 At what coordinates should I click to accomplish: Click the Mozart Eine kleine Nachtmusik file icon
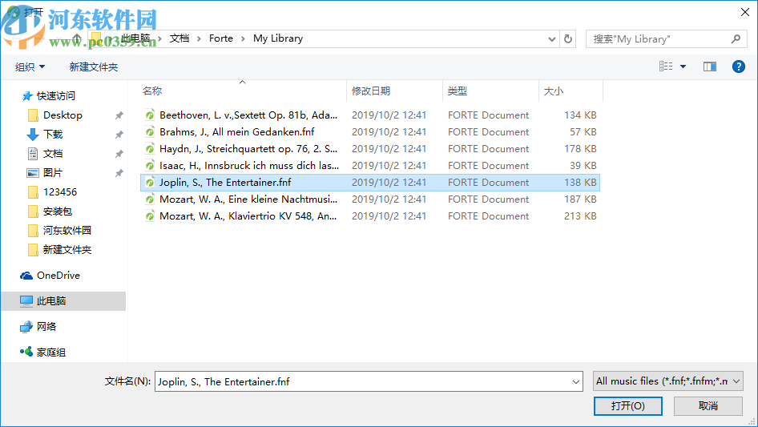(x=150, y=199)
